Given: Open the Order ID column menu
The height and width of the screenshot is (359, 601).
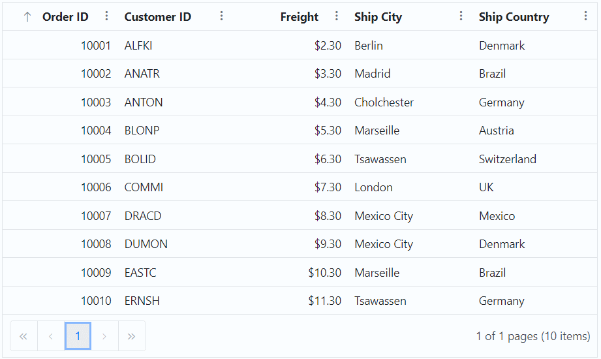Looking at the screenshot, I should tap(106, 16).
